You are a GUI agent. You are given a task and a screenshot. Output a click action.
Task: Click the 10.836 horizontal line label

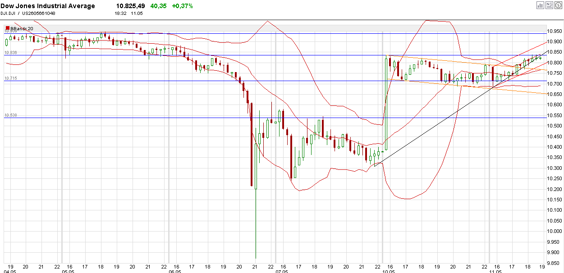click(11, 53)
